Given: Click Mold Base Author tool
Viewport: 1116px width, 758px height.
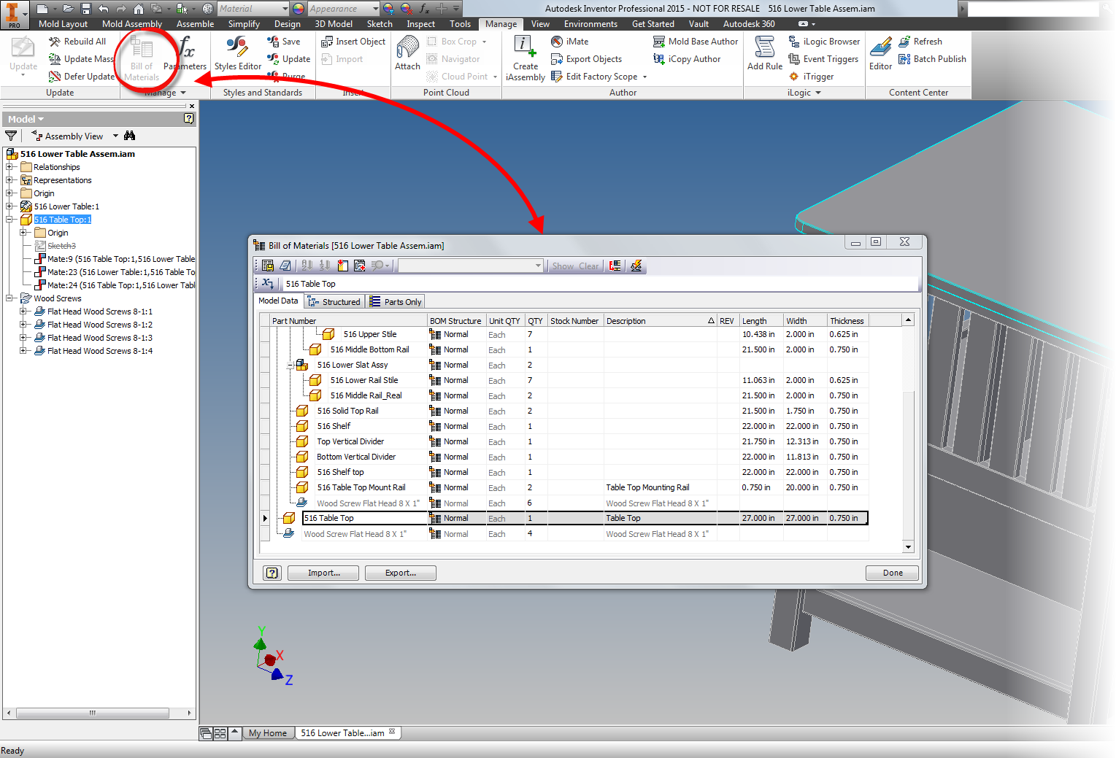Looking at the screenshot, I should pyautogui.click(x=696, y=42).
